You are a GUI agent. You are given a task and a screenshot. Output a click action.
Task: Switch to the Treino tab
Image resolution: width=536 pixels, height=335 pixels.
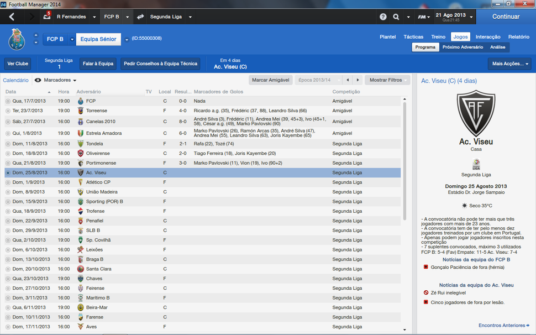(x=438, y=37)
